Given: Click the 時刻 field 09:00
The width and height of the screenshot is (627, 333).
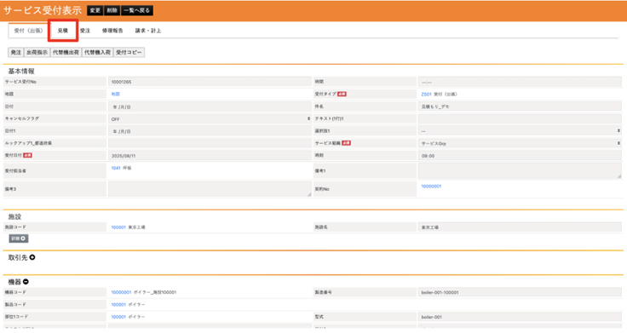Looking at the screenshot, I should pyautogui.click(x=520, y=156).
